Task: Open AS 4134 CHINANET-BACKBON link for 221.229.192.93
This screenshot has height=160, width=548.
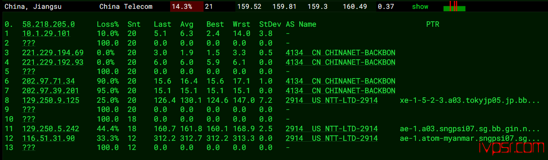Action: pyautogui.click(x=341, y=62)
